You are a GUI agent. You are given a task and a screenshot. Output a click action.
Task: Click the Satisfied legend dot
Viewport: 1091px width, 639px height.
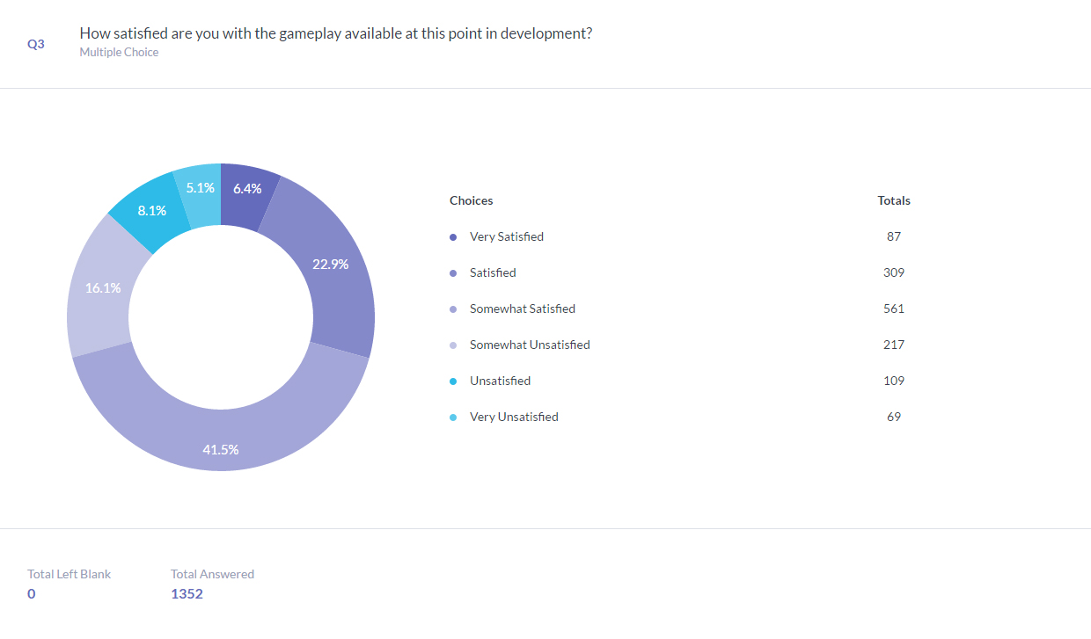click(453, 273)
